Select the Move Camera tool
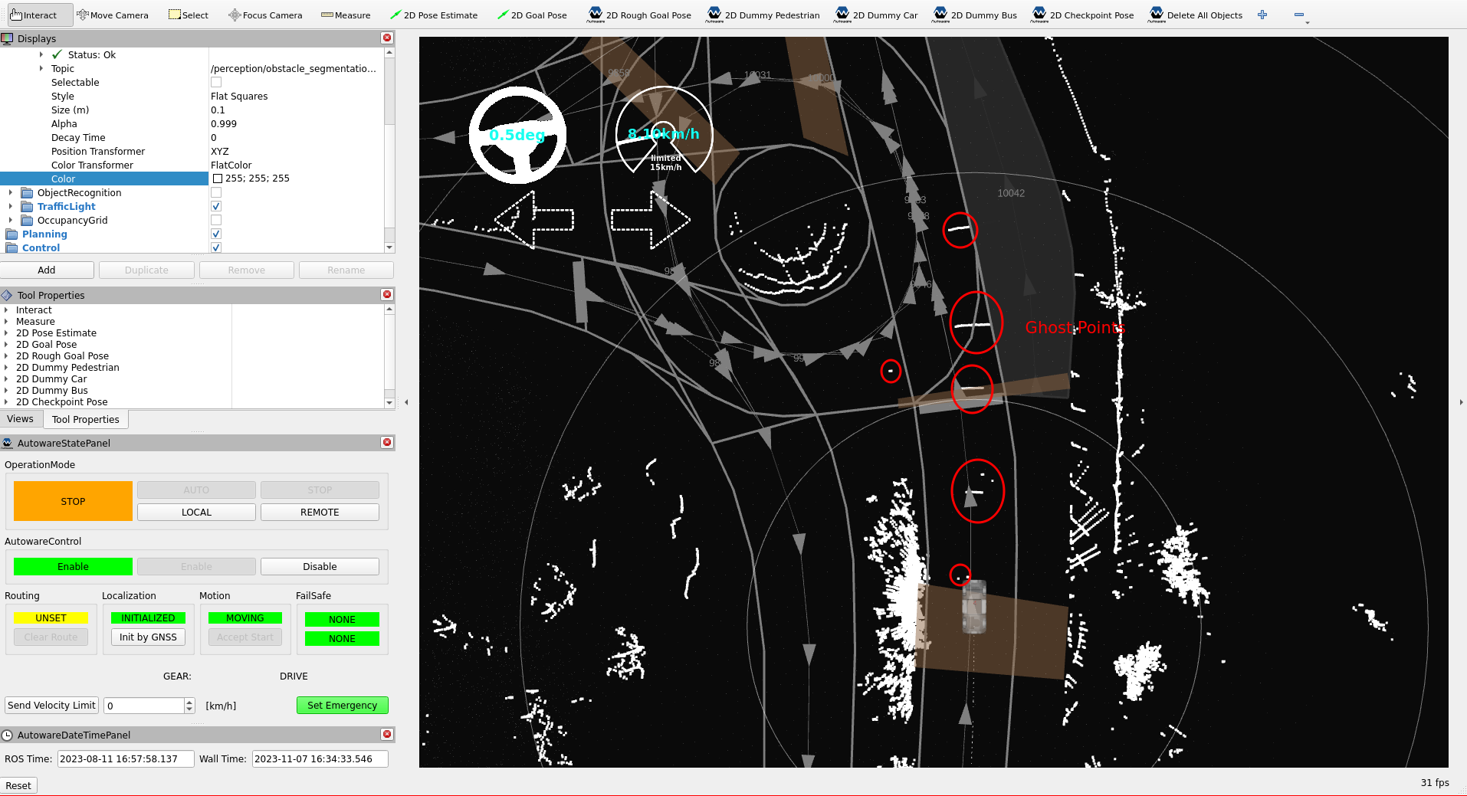Image resolution: width=1467 pixels, height=796 pixels. coord(113,15)
